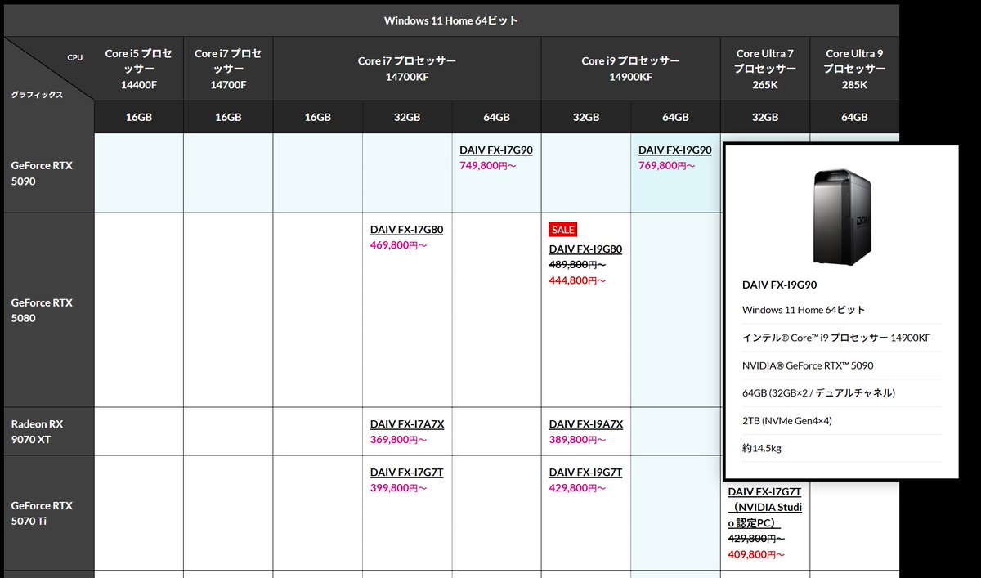Click the red SALE badge
The image size is (981, 578).
point(563,230)
